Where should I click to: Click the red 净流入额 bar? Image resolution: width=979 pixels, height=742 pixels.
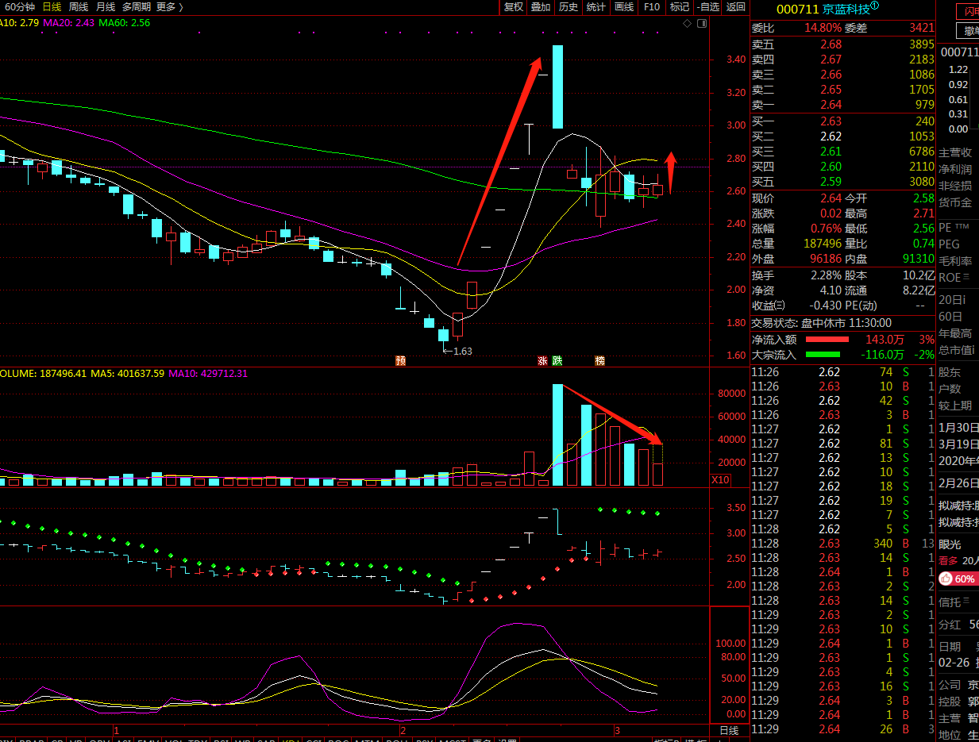tap(827, 339)
